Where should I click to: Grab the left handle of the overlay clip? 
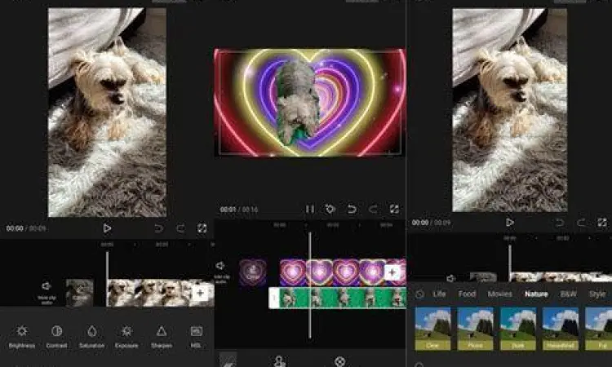tap(274, 298)
